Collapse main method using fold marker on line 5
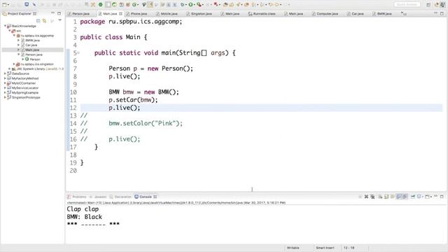 (78, 52)
